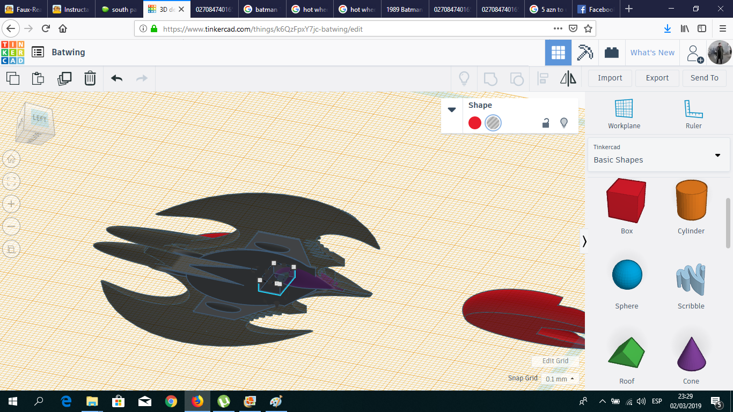The width and height of the screenshot is (733, 412).
Task: Select the Workplane tool
Action: pos(624,114)
